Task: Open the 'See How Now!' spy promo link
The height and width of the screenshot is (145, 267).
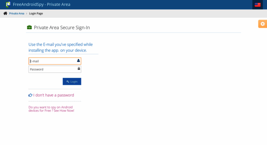Action: point(51,109)
